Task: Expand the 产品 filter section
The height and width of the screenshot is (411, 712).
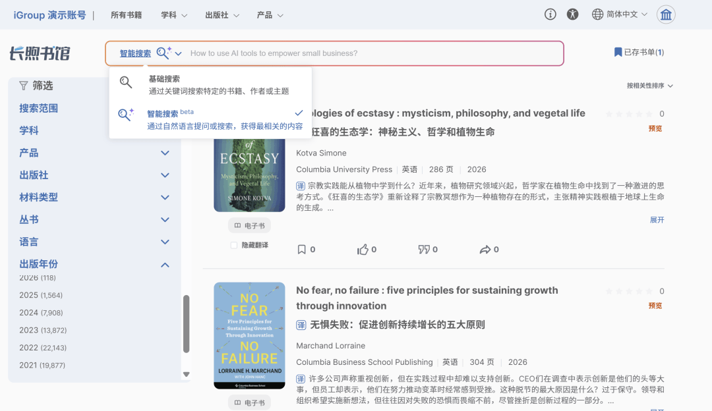Action: click(x=165, y=153)
